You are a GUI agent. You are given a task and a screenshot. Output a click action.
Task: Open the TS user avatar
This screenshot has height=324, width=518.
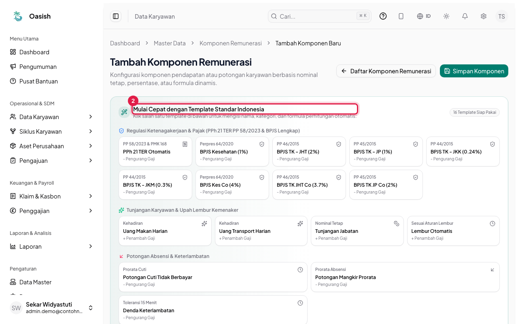click(502, 16)
